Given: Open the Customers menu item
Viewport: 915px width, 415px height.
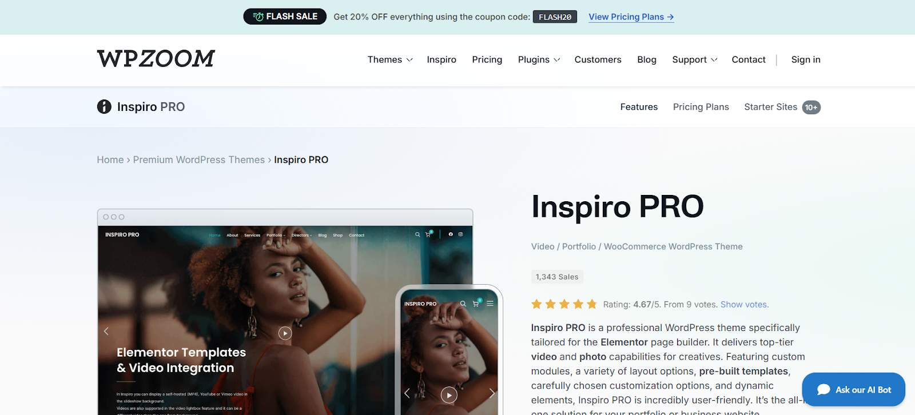Looking at the screenshot, I should tap(598, 59).
